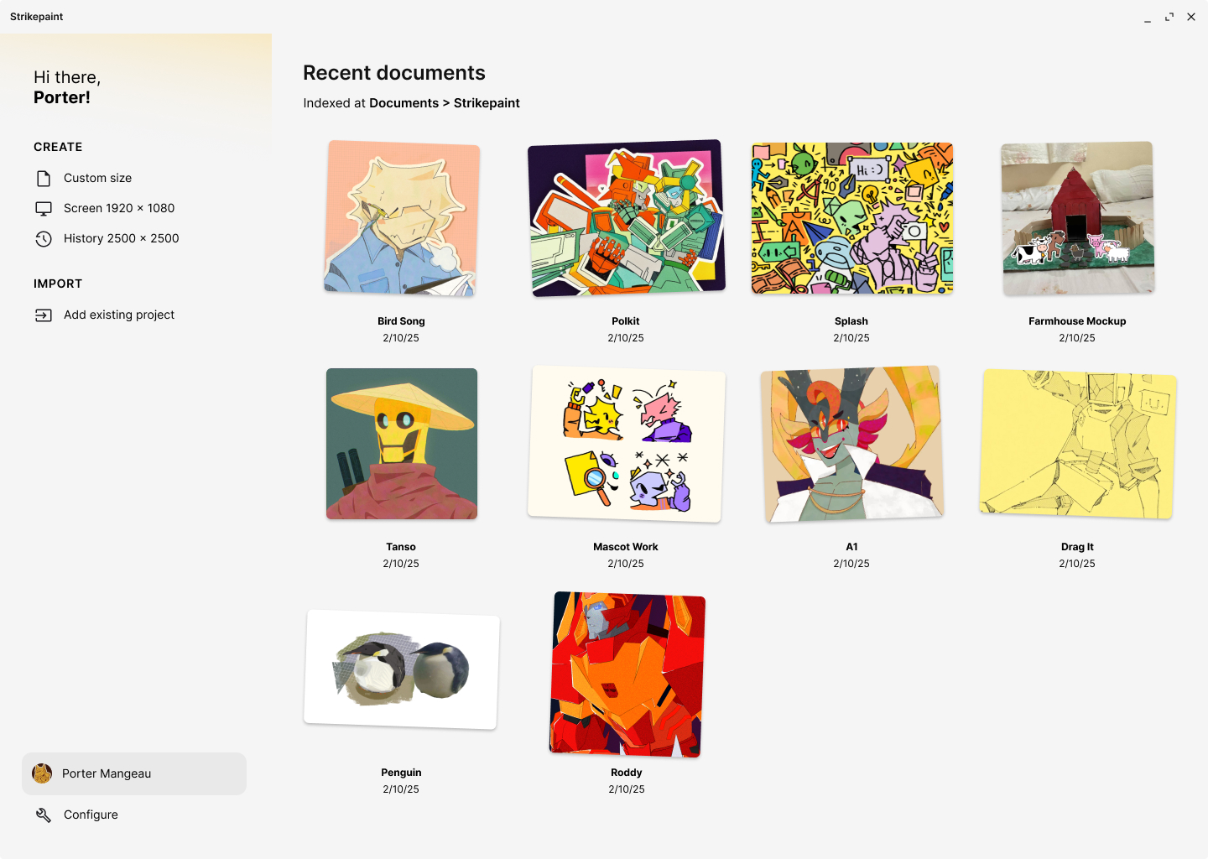Click the Custom size document icon
This screenshot has width=1208, height=859.
tap(44, 178)
